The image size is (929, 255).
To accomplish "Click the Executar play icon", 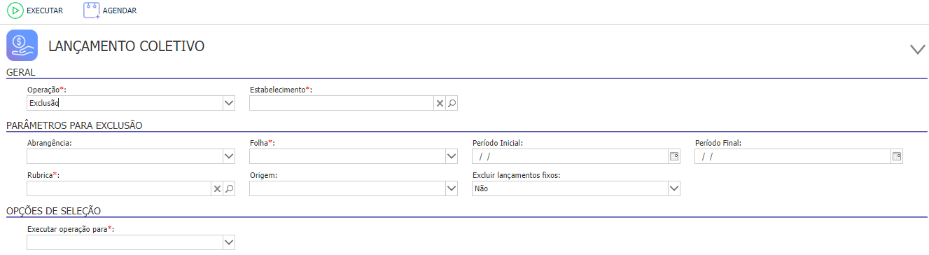I will pos(15,11).
